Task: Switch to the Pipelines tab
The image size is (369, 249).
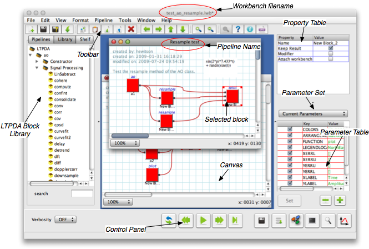Action: pos(41,39)
